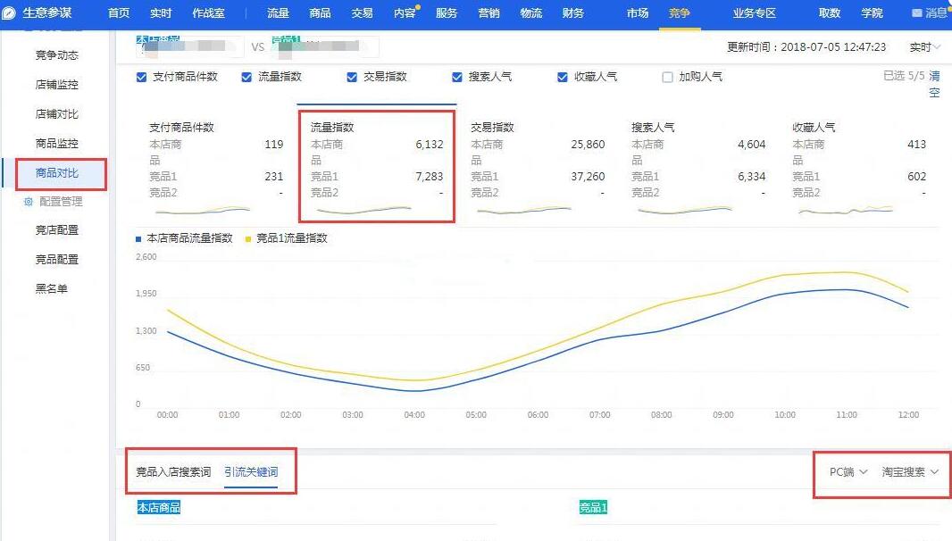Click the 清空 clear-selection link
Screen dimensions: 952x541
coord(935,83)
